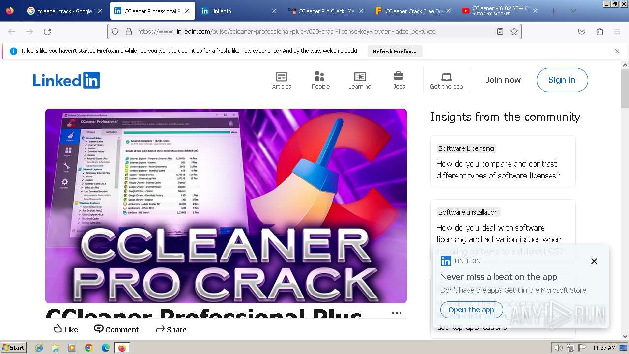Screen dimensions: 629x354
Task: Open the Get the app option
Action: coord(446,80)
